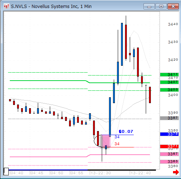Click the white scroll handle at bottom left

(6, 171)
